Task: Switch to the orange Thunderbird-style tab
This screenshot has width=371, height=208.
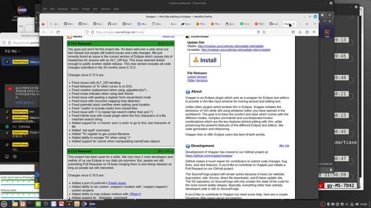Action: coord(201,24)
